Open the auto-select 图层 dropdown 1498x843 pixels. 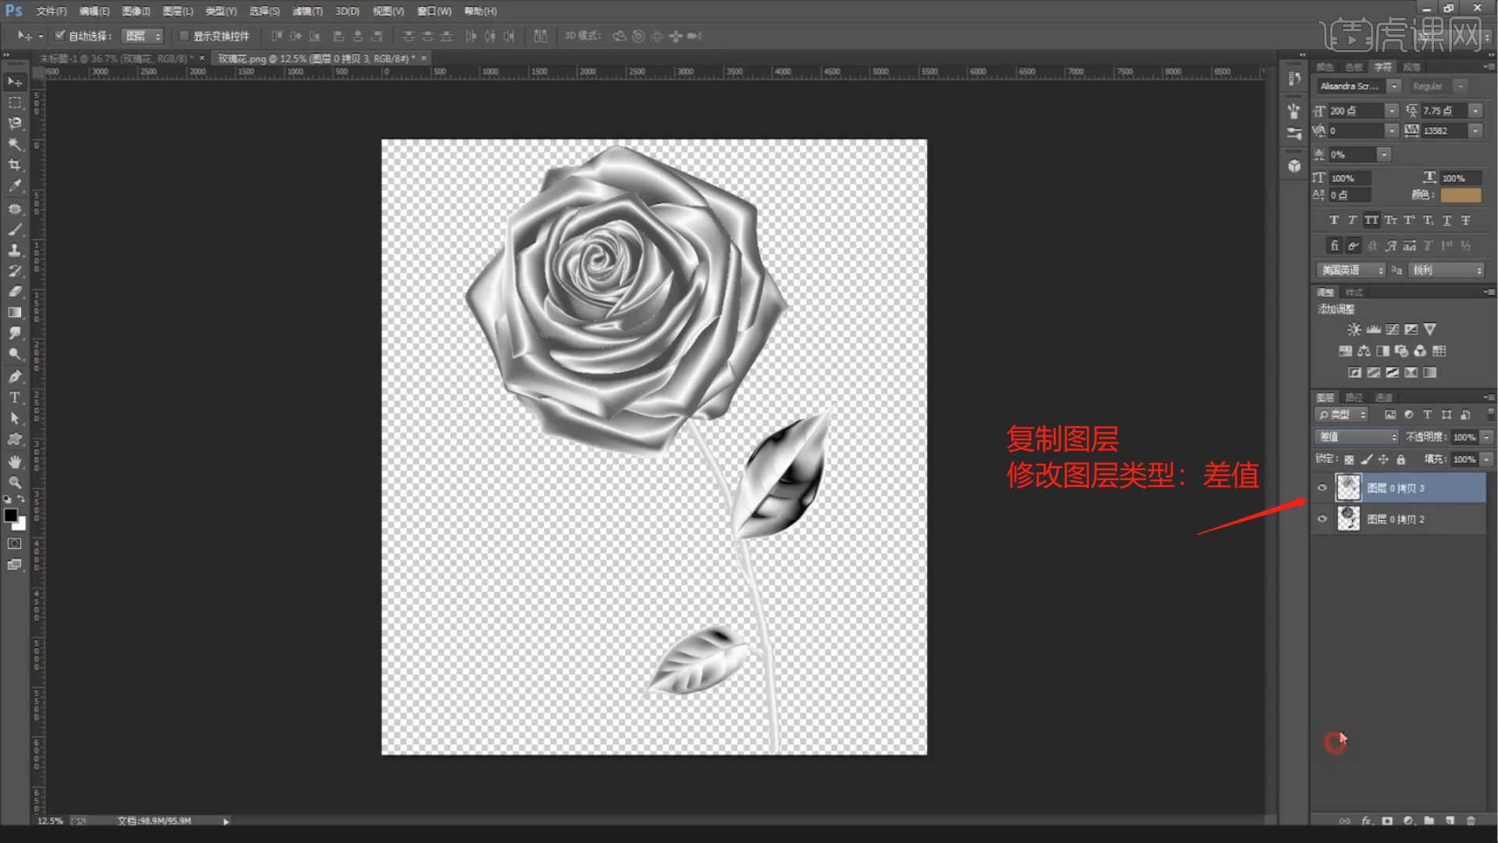coord(143,36)
